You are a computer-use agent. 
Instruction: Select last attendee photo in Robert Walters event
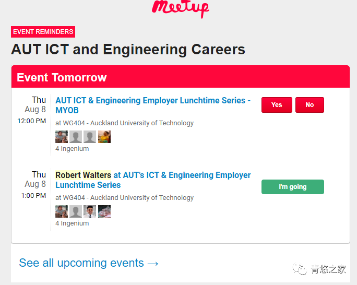pos(104,211)
